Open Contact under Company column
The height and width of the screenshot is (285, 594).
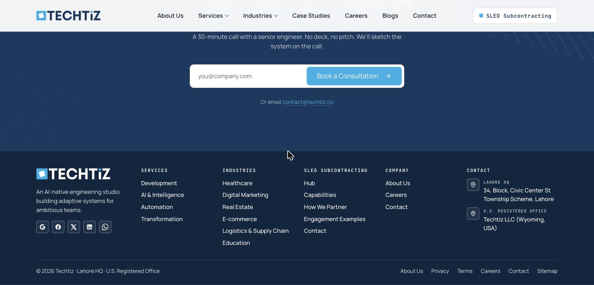(397, 207)
